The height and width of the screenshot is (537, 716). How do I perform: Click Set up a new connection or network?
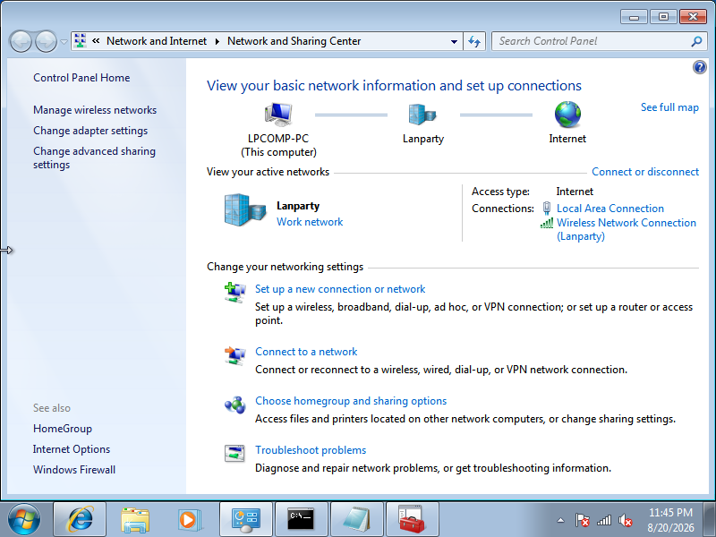(340, 289)
